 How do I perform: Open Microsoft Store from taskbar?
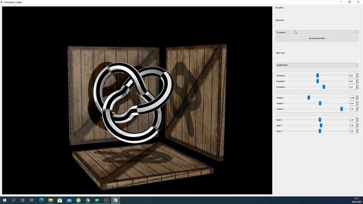click(x=60, y=200)
